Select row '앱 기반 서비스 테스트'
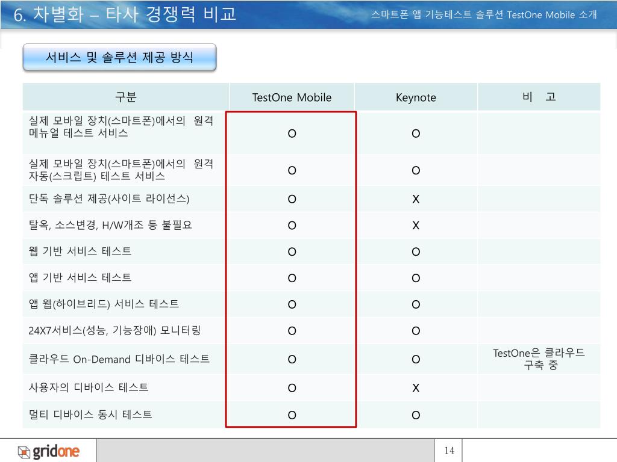The image size is (617, 462). click(312, 278)
